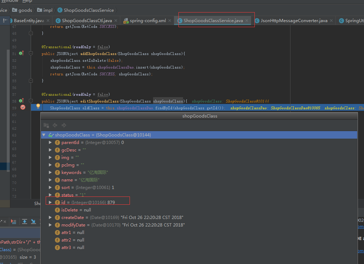This screenshot has width=364, height=264.
Task: Open the Help menu
Action: click(27, 1)
